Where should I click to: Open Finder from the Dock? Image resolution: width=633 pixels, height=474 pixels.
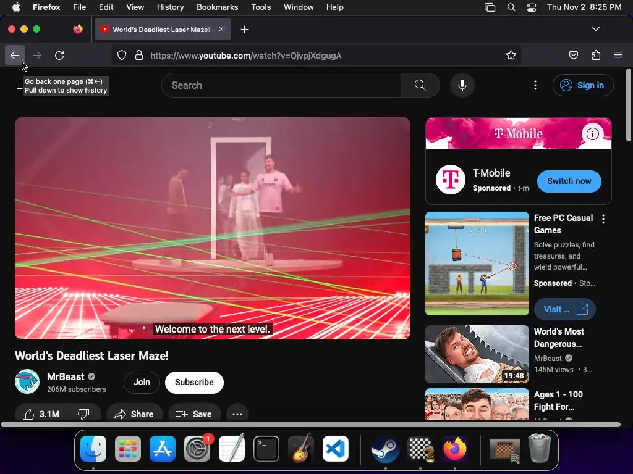[x=93, y=449]
